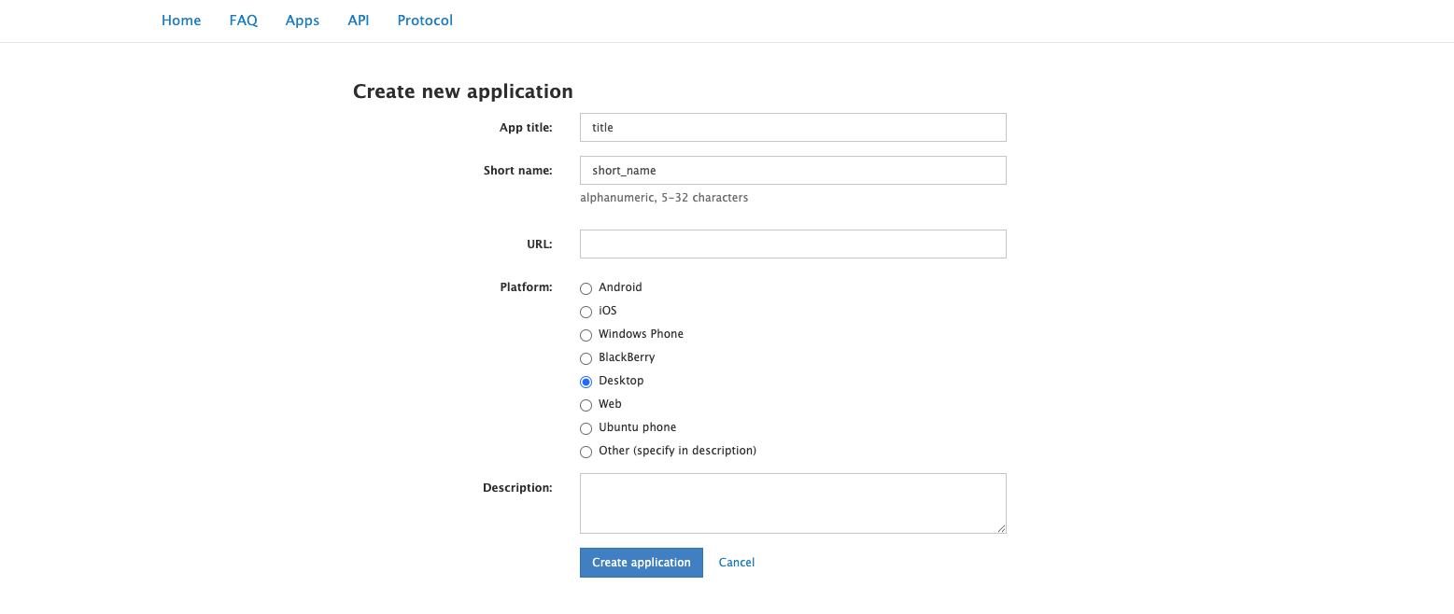This screenshot has height=614, width=1454.
Task: Focus the Short name text field
Action: 793,171
